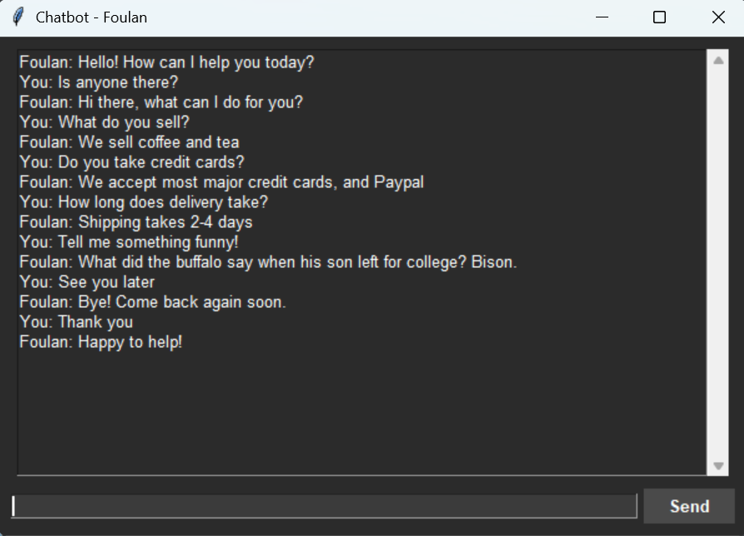Click the scrollbar down arrow
This screenshot has height=536, width=744.
point(718,467)
